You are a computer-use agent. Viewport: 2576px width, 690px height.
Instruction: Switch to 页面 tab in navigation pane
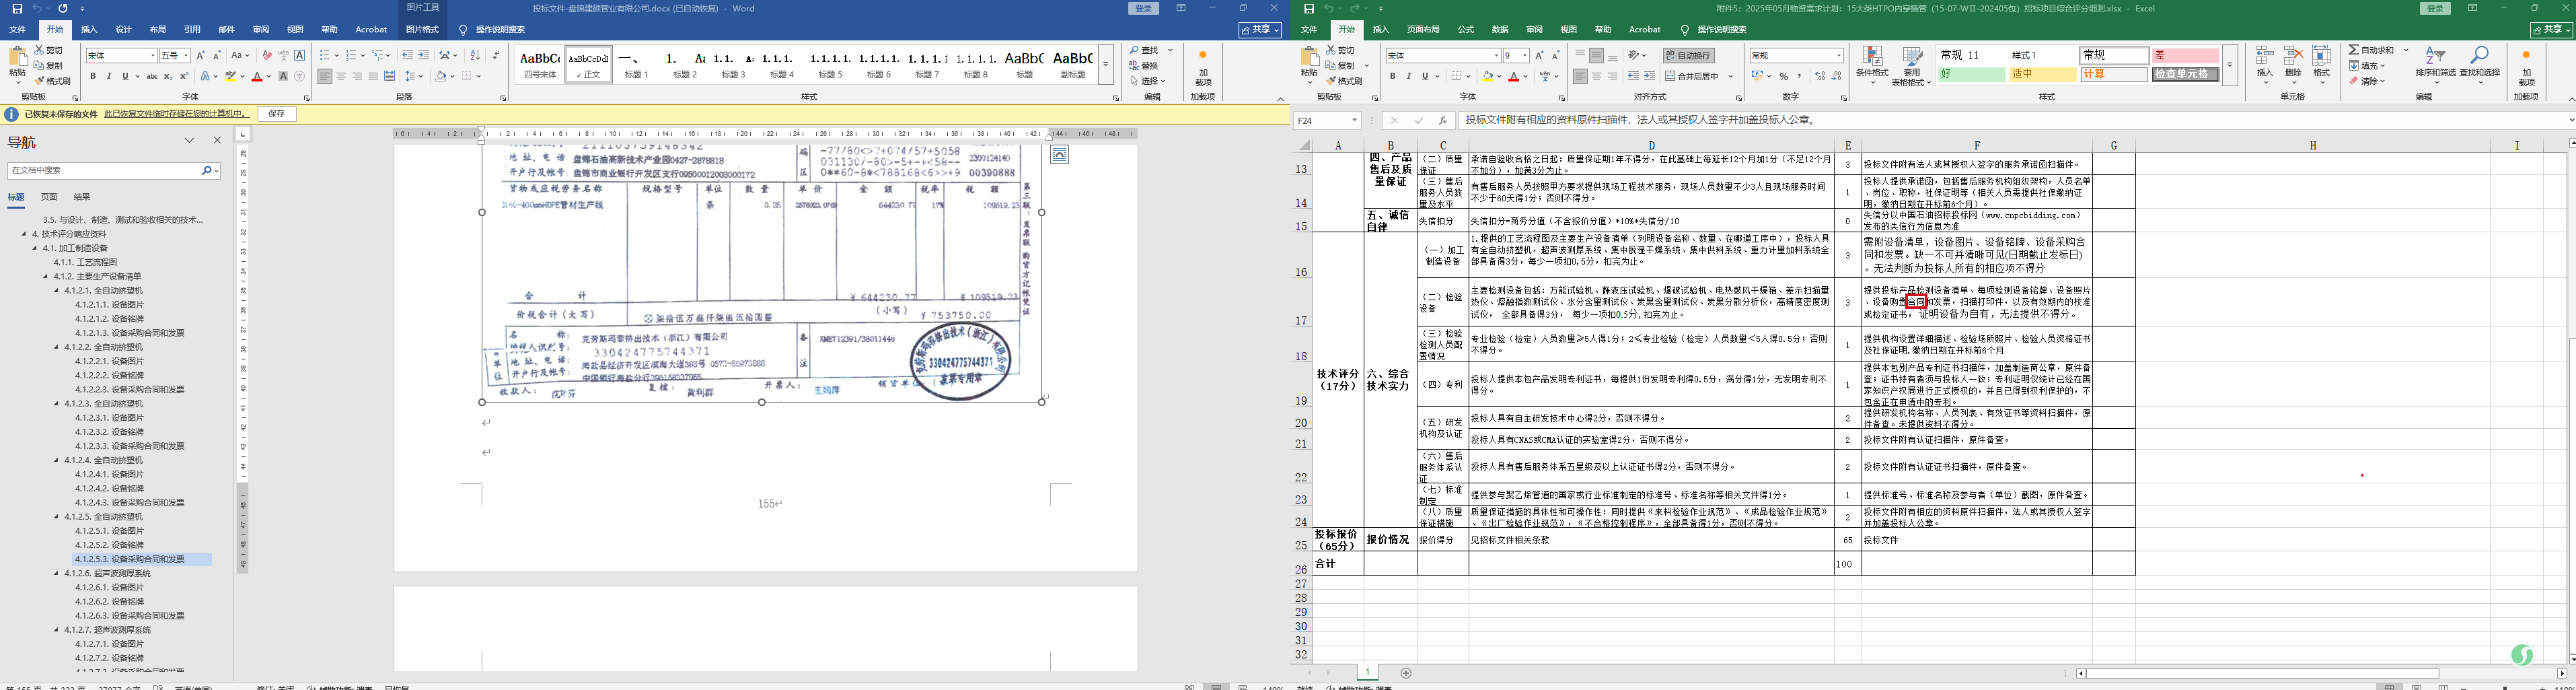pyautogui.click(x=49, y=197)
